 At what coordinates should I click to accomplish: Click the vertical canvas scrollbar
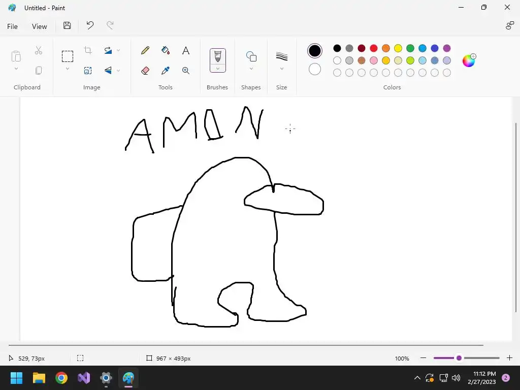[516, 217]
